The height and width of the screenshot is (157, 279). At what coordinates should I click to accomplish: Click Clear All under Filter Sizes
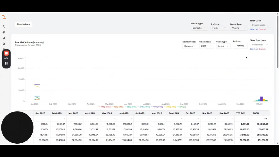tap(262, 29)
